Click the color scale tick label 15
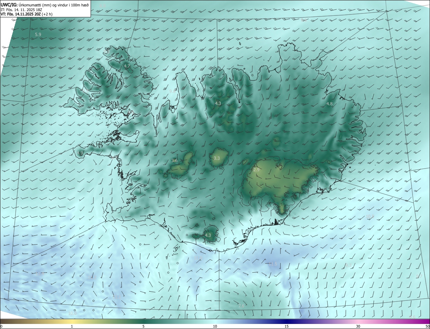The width and height of the screenshot is (430, 329). point(287,327)
